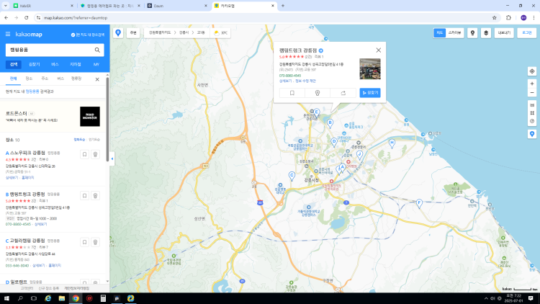Screen dimensions: 540x304
Task: Open the 강원특별자치도 breadcrumb dropdown
Action: 160,32
